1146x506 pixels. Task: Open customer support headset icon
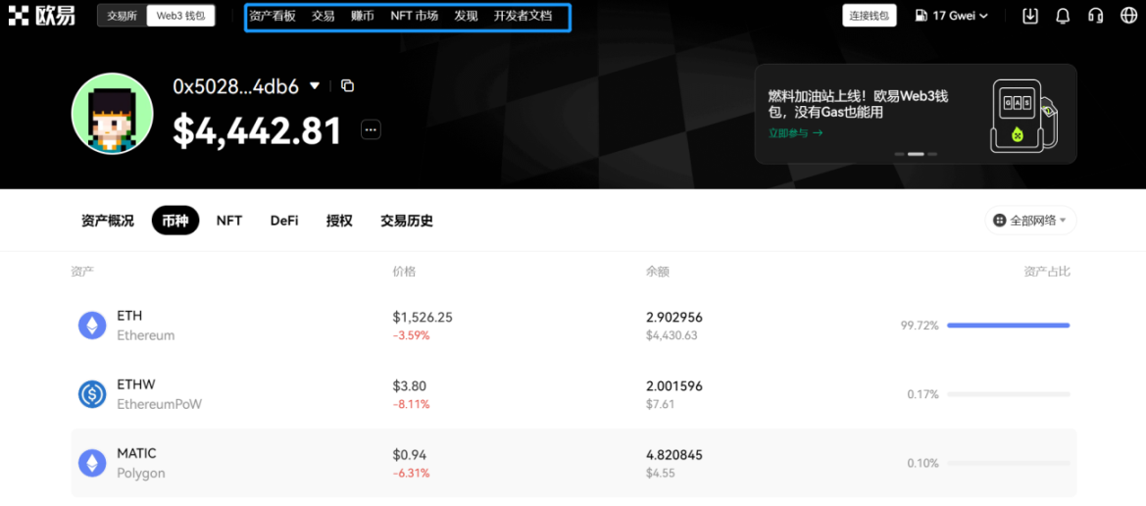pos(1095,16)
